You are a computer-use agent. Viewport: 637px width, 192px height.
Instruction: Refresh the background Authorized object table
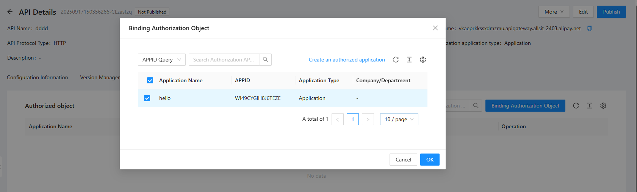click(576, 106)
